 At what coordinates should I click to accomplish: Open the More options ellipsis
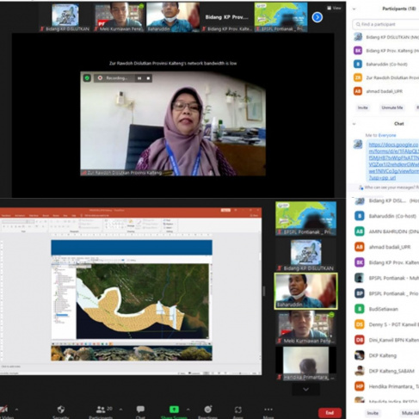tap(268, 410)
